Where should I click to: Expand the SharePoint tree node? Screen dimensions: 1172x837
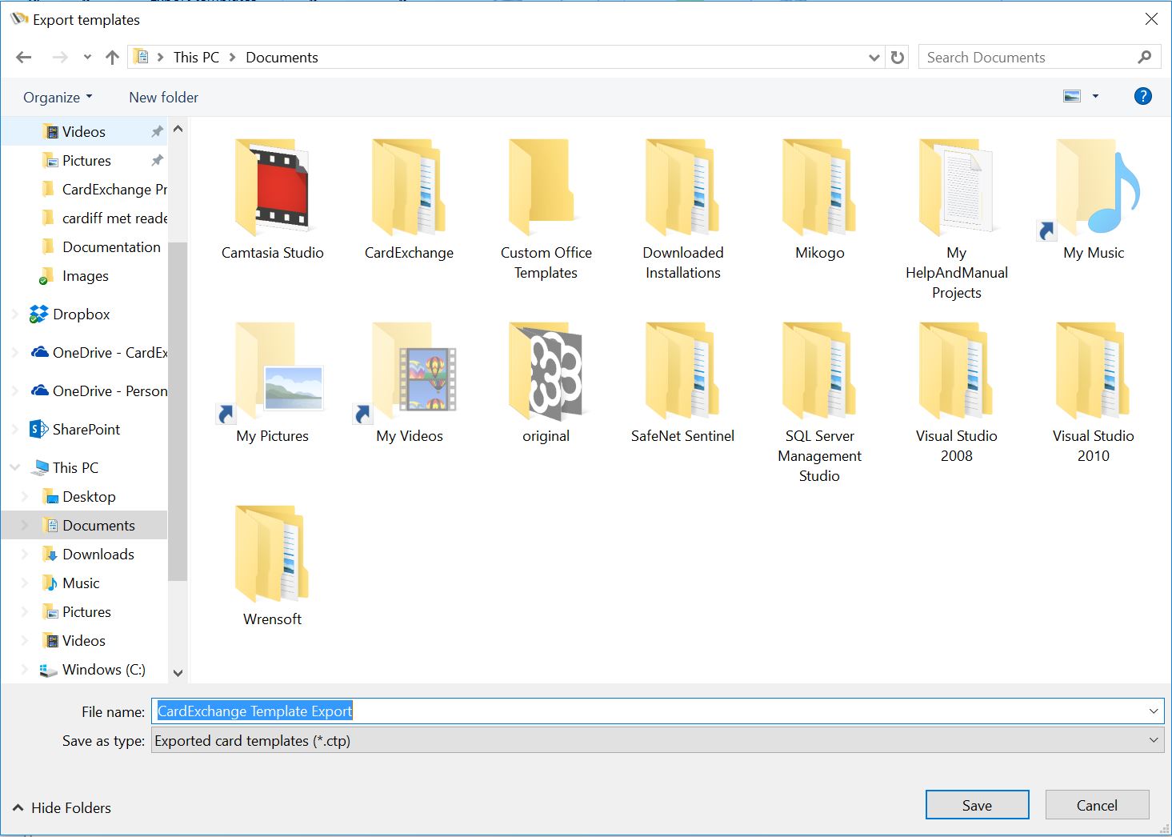pos(14,429)
